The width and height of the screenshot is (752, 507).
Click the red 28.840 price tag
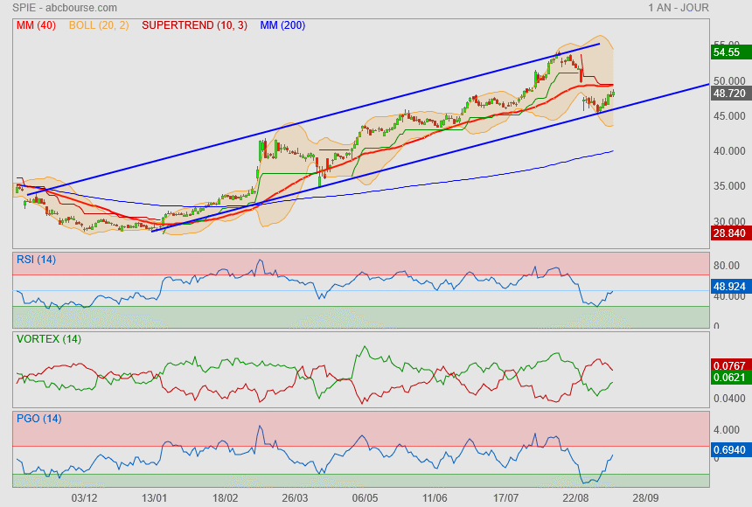(x=728, y=234)
